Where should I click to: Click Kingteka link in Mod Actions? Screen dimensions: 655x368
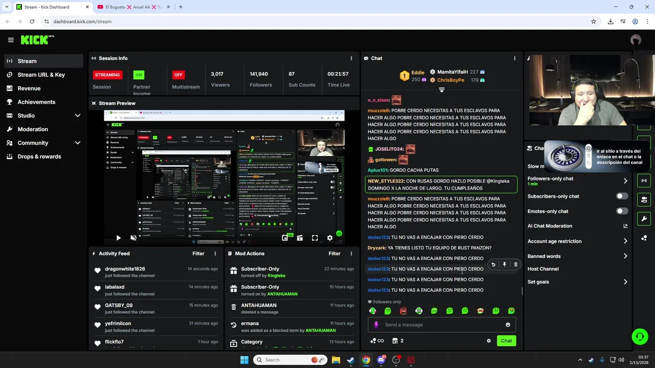276,275
